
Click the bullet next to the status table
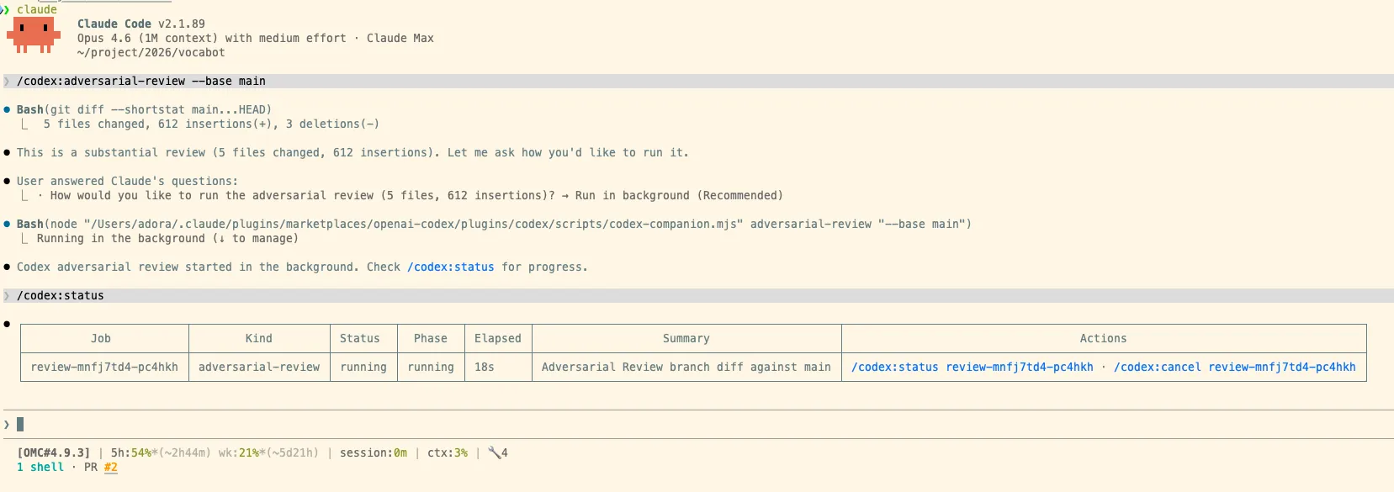point(8,324)
